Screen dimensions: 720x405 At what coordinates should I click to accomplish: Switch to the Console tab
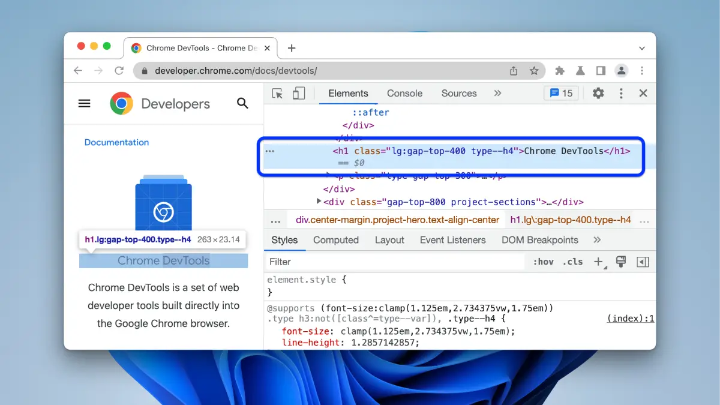tap(404, 93)
